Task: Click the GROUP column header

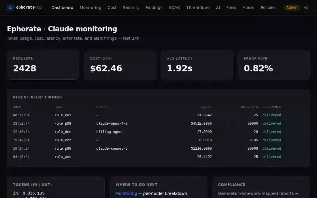Action: [x=101, y=107]
